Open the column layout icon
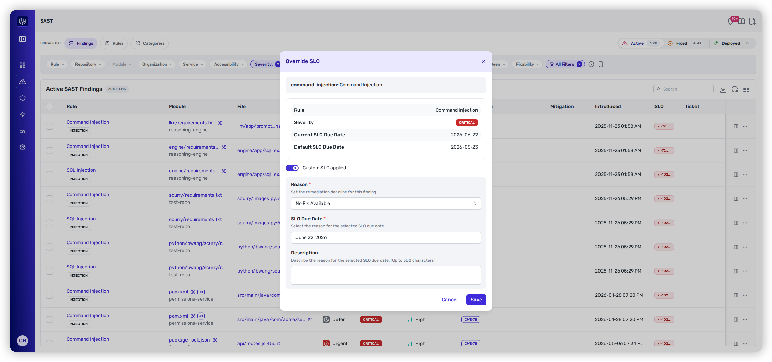The width and height of the screenshot is (772, 362). [x=746, y=89]
